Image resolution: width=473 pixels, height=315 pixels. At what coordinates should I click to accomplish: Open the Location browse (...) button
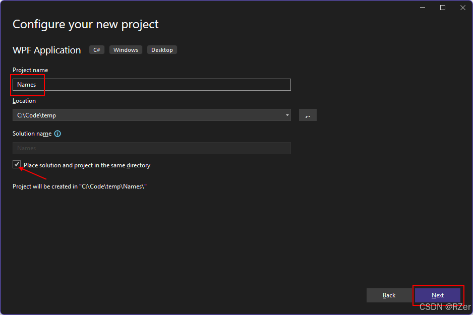point(308,115)
